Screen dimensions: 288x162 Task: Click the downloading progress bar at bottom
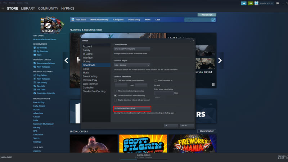144,159
